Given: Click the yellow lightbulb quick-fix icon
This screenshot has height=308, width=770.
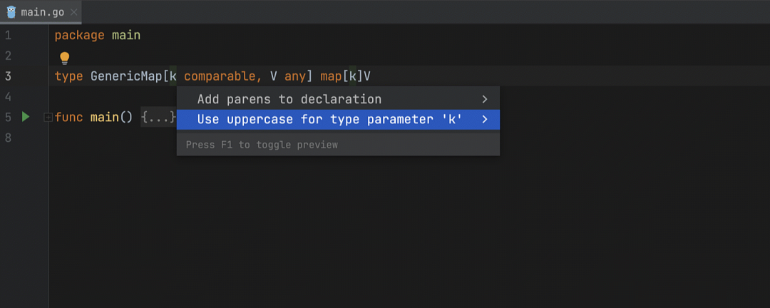Looking at the screenshot, I should [65, 58].
